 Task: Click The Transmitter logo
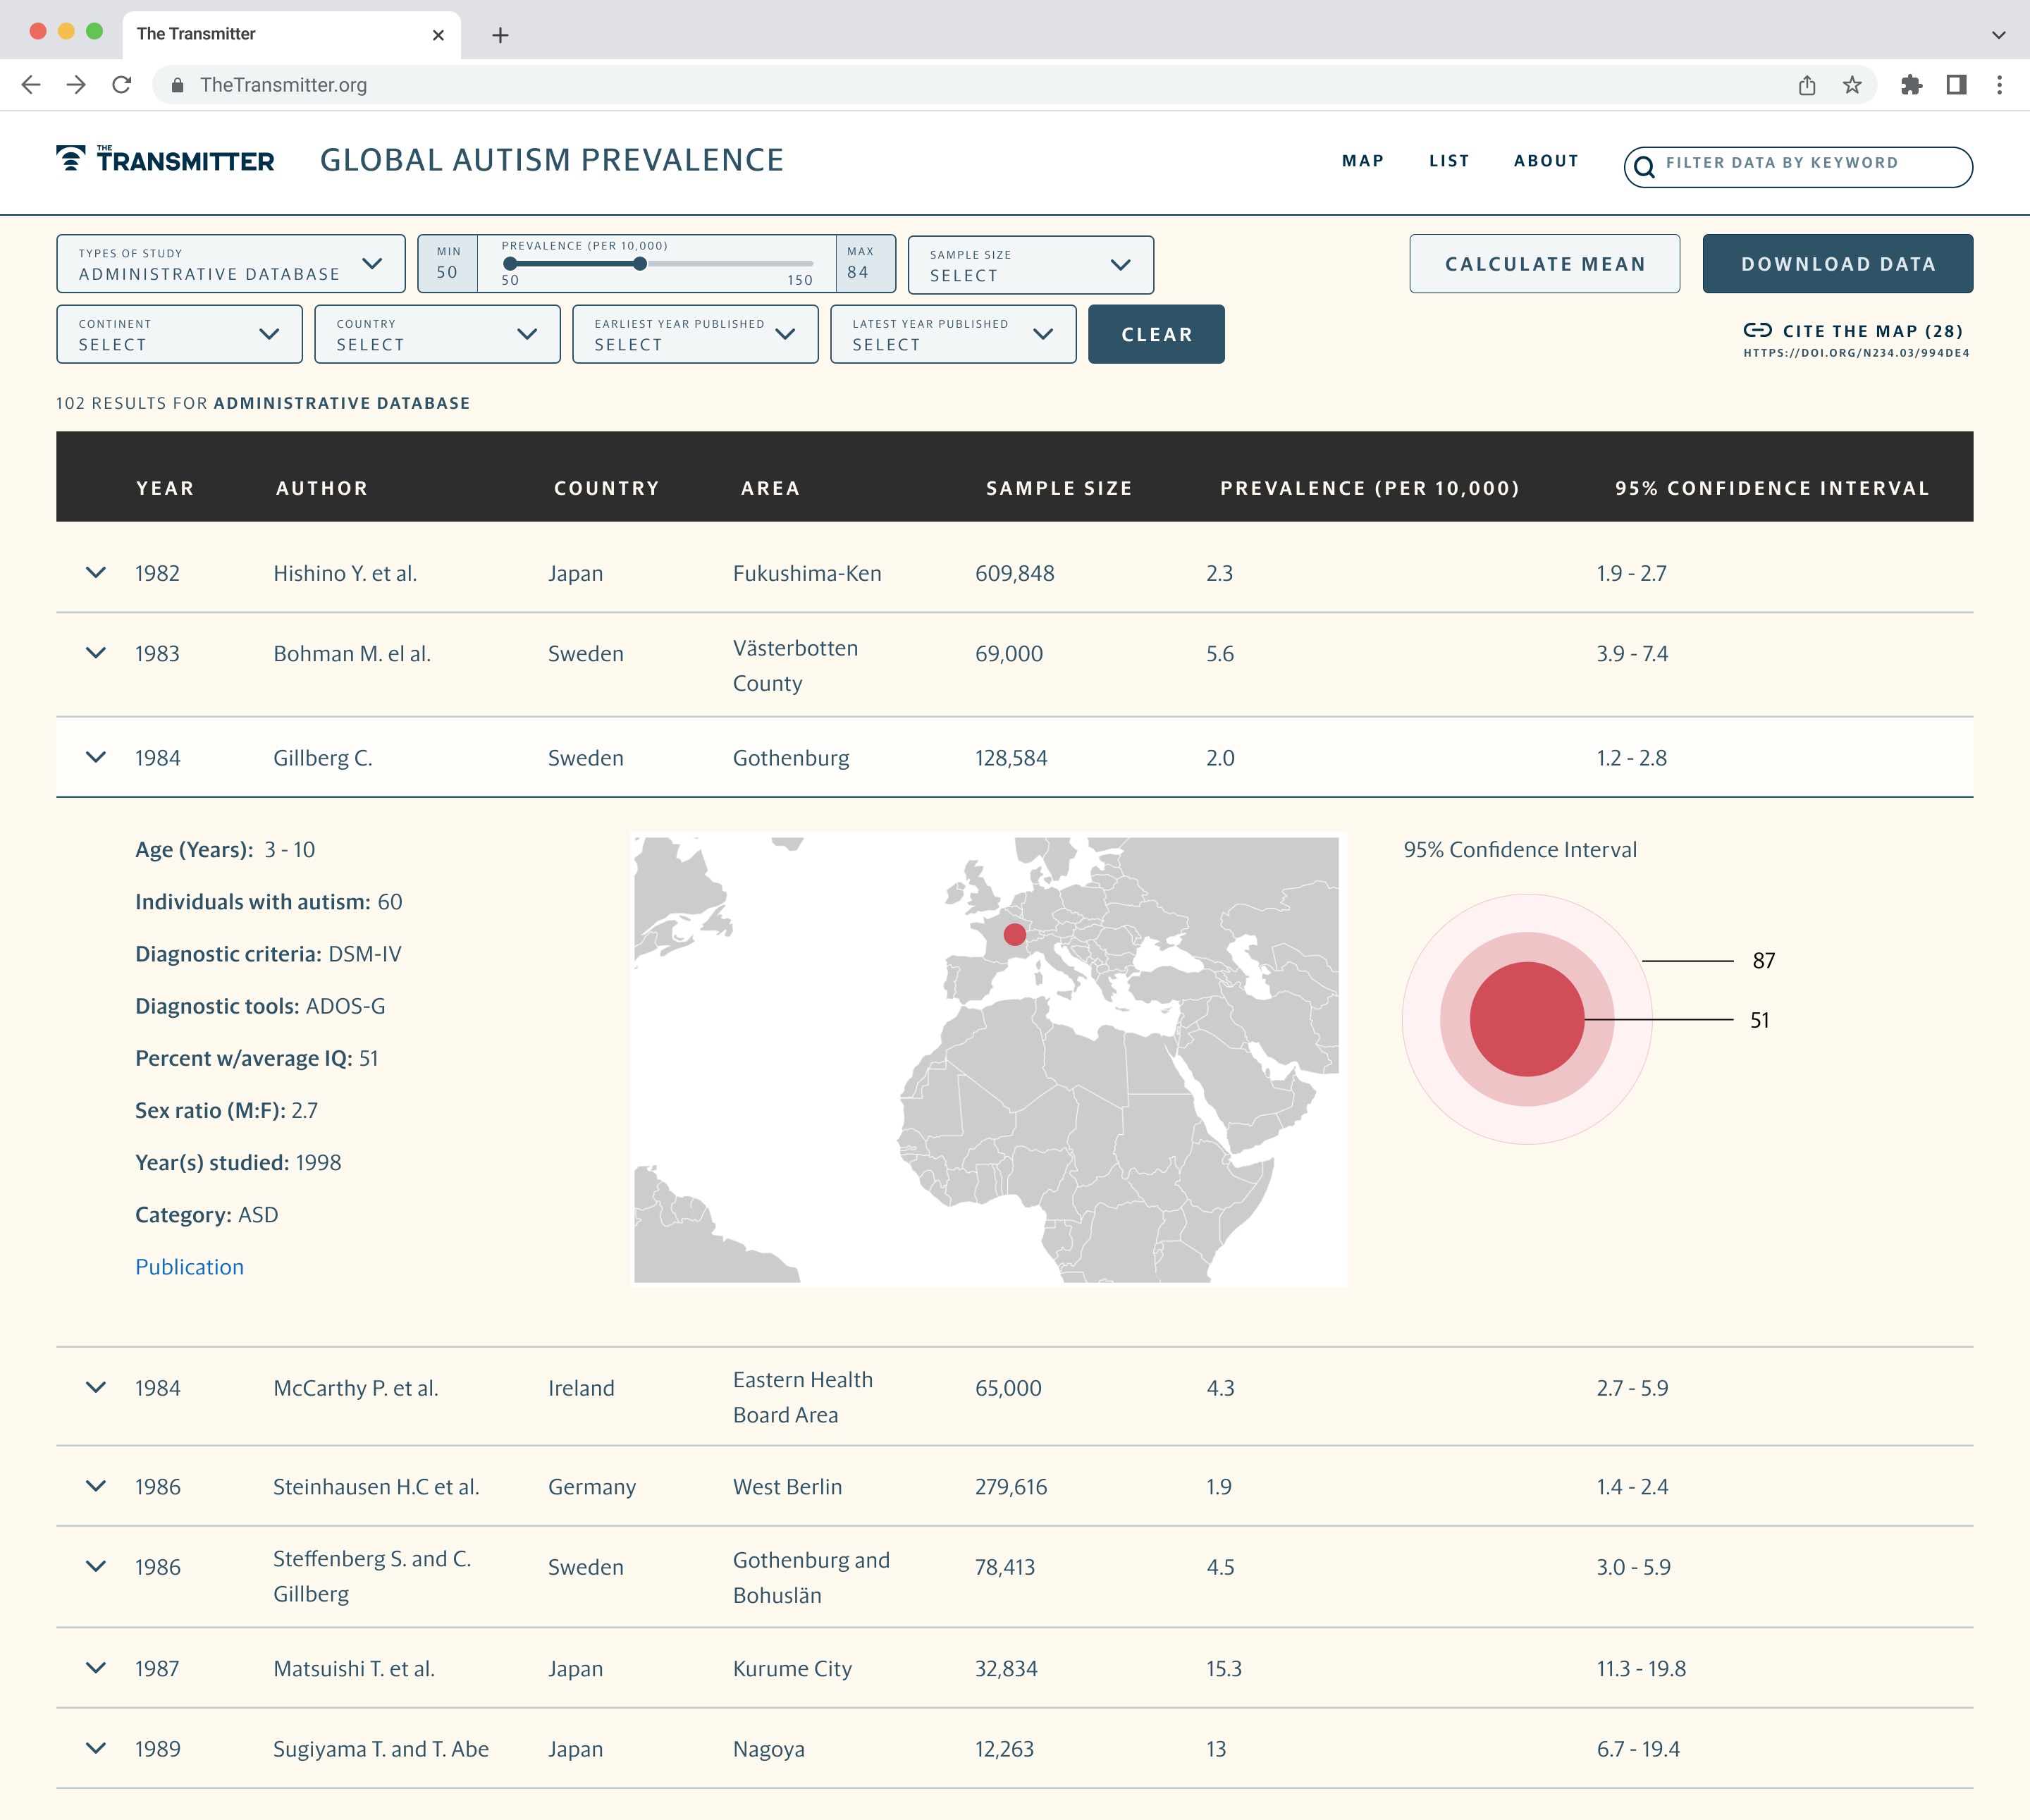coord(165,160)
